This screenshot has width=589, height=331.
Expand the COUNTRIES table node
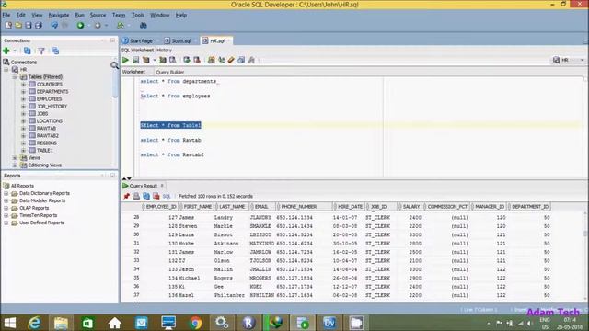coord(23,84)
